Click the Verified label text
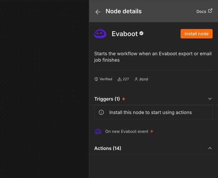 [x=106, y=79]
